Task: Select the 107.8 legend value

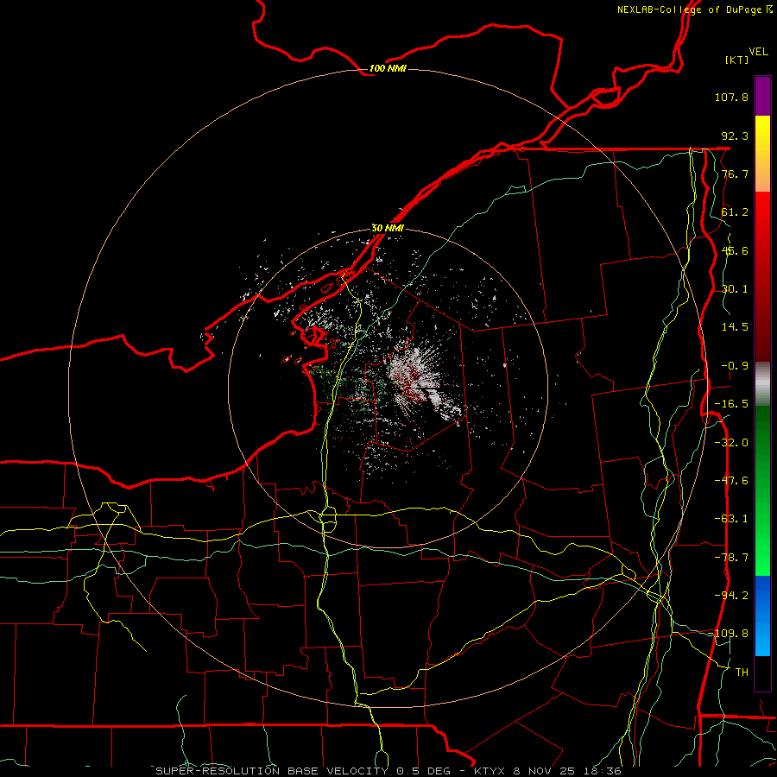Action: click(x=731, y=97)
